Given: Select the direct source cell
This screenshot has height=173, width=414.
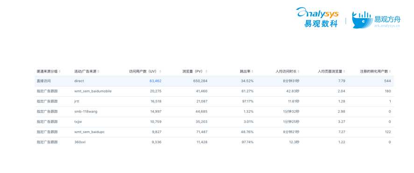Looking at the screenshot, I should 79,81.
